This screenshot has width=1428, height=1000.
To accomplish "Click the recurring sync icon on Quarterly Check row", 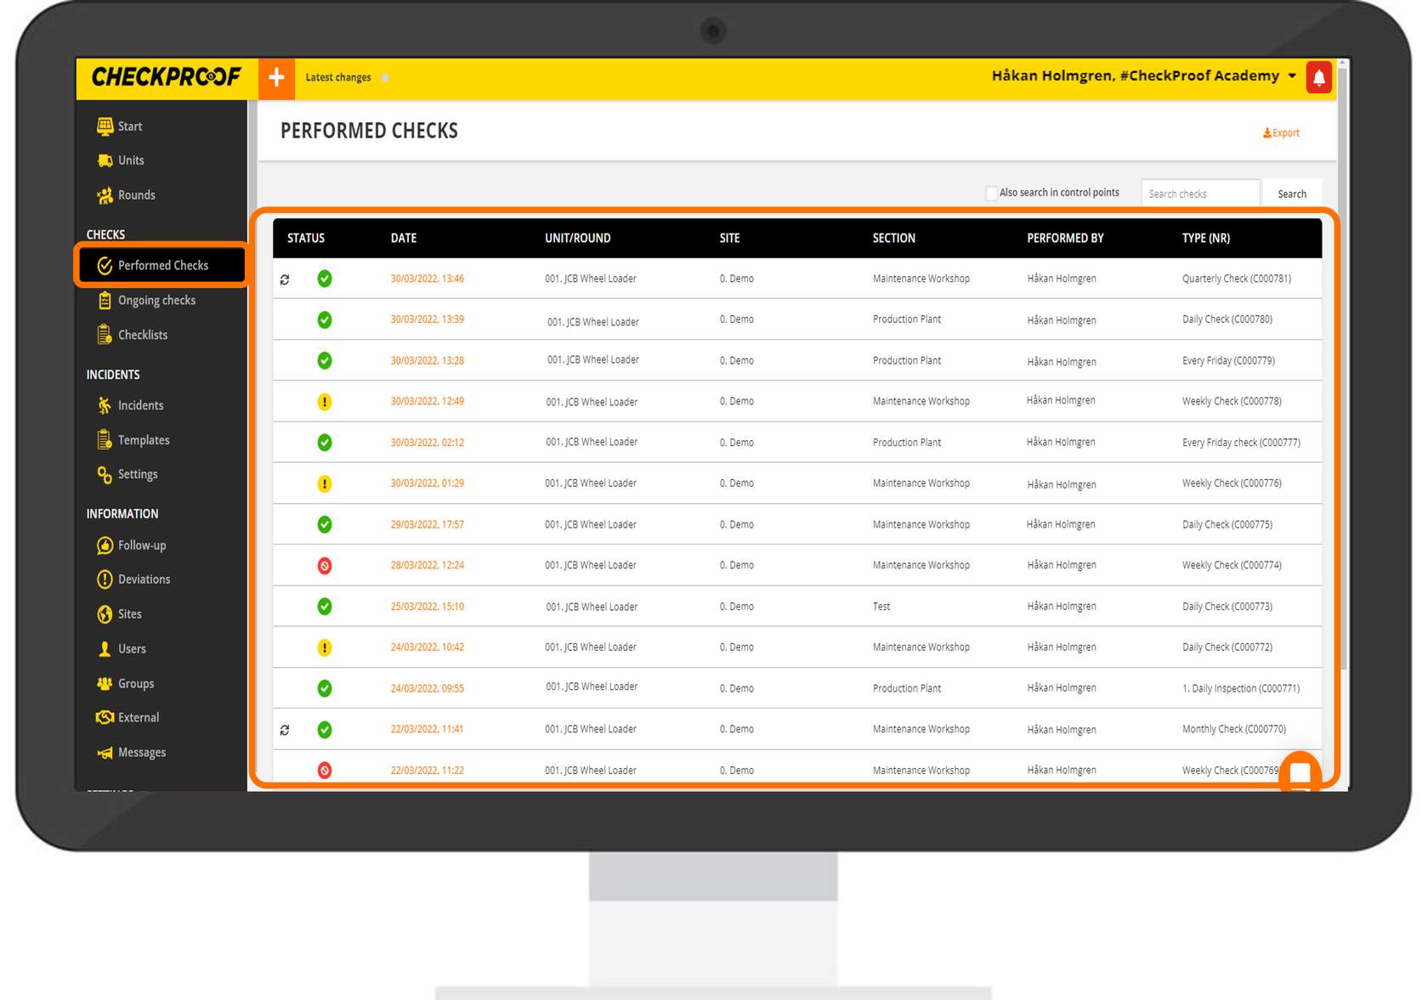I will pos(285,280).
